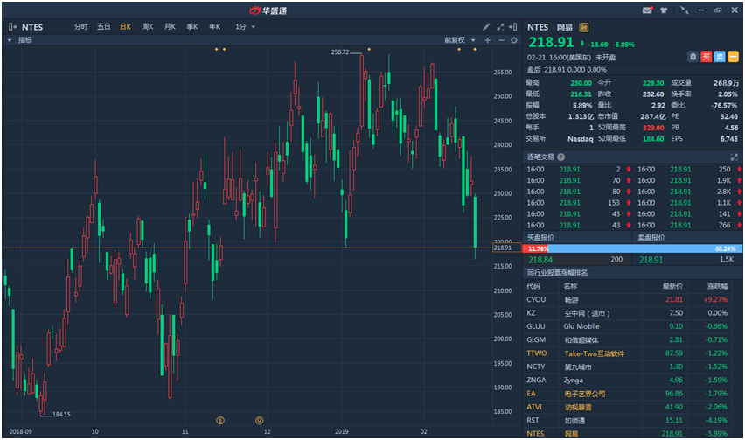Toggle the left sidebar panel icon

[10, 27]
